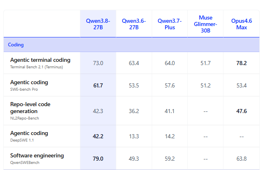270x170 pixels.
Task: Select the 49.3 score cell
Action: pos(134,159)
